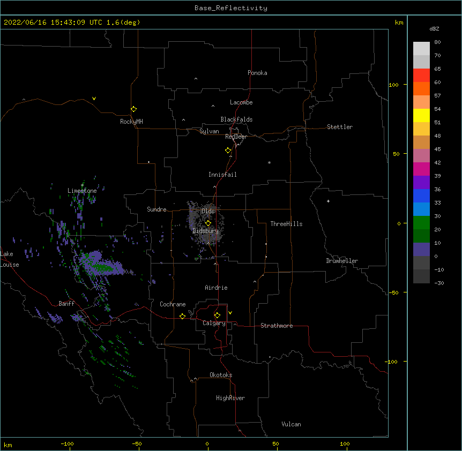Select the blue 36 dBZ color swatch
This screenshot has width=462, height=451.
point(421,196)
